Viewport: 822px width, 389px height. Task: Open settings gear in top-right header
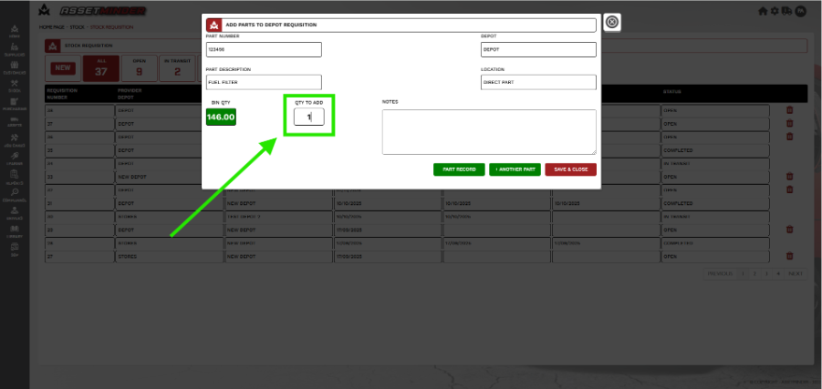tap(775, 11)
